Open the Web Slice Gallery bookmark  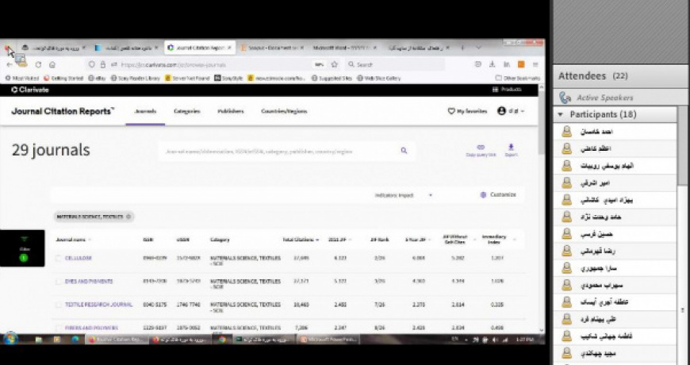[379, 79]
